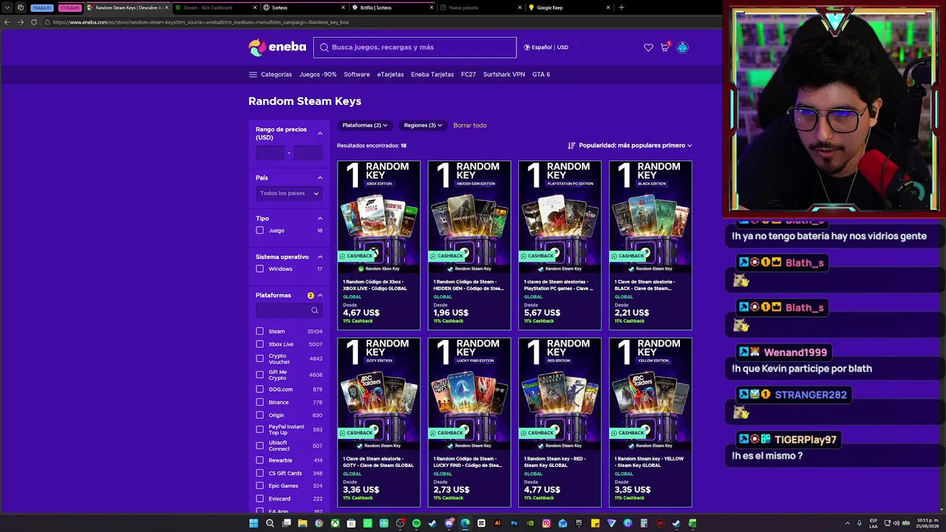Viewport: 946px width, 532px height.
Task: Go back in browser history
Action: click(7, 22)
